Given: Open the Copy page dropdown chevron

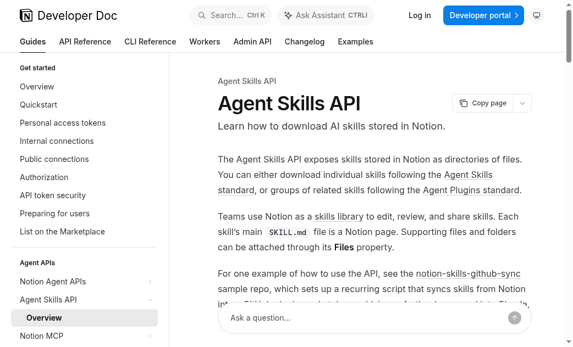Looking at the screenshot, I should pos(522,103).
